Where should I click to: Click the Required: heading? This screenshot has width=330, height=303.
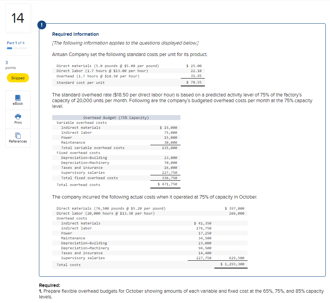click(50, 285)
